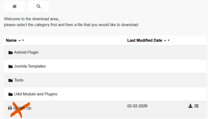The height and width of the screenshot is (119, 208).
Task: Click the Astroid Plugin folder icon
Action: (x=10, y=52)
